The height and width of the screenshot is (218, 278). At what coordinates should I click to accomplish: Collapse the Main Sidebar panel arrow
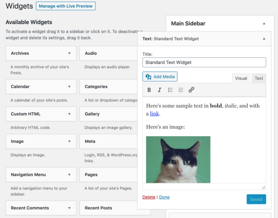264,23
